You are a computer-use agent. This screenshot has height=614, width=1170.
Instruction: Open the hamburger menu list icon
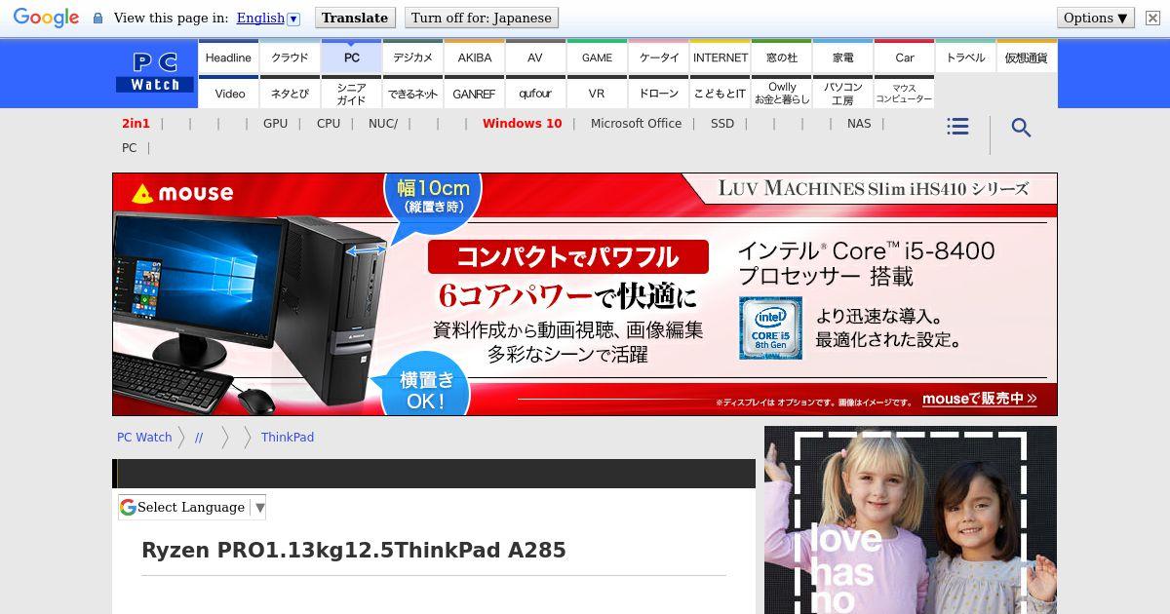(x=957, y=127)
